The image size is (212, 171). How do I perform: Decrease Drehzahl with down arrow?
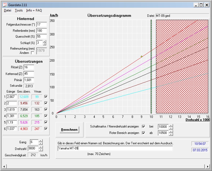coord(41,150)
